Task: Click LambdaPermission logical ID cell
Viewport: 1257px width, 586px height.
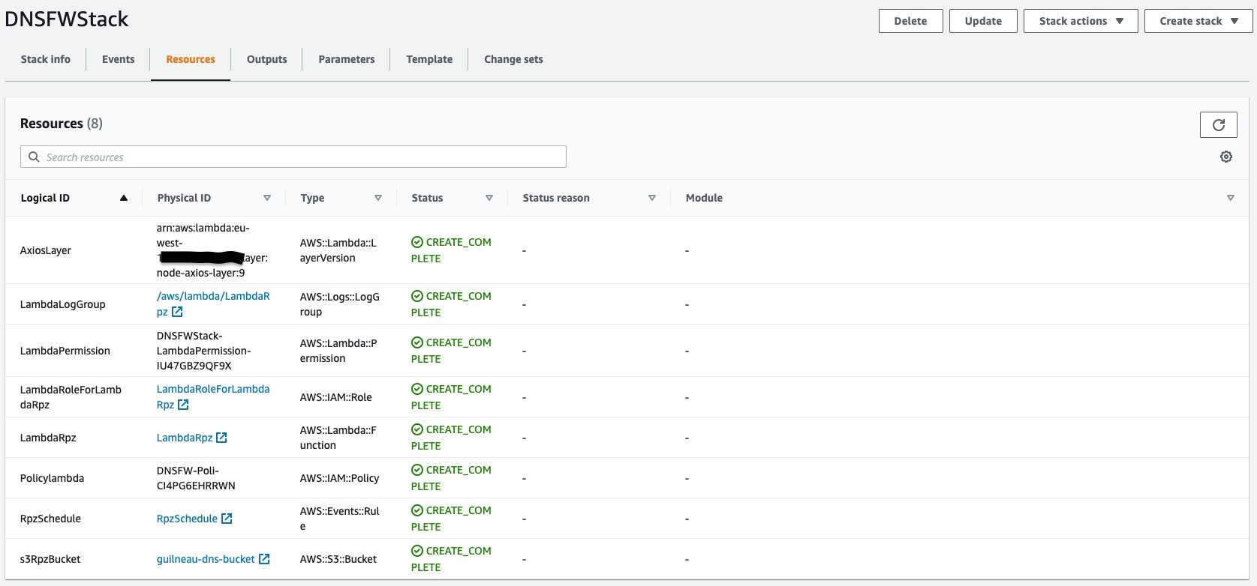Action: 65,351
